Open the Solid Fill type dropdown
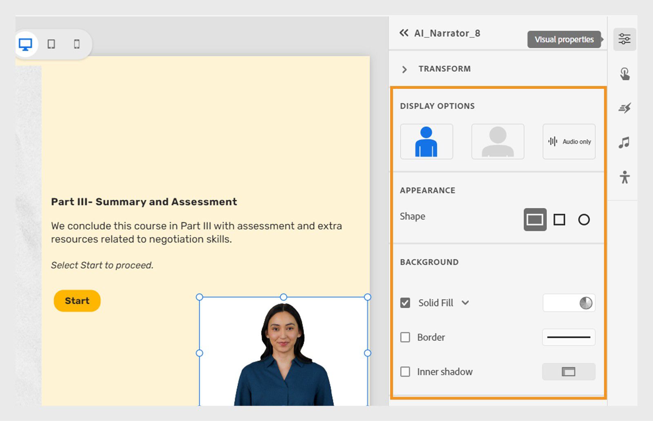The image size is (653, 421). pos(466,303)
